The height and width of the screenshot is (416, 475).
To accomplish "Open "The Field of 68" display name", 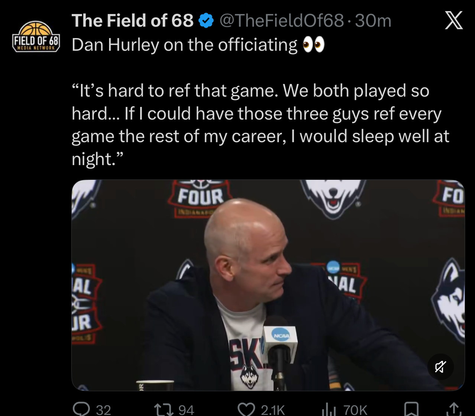I will (x=133, y=21).
